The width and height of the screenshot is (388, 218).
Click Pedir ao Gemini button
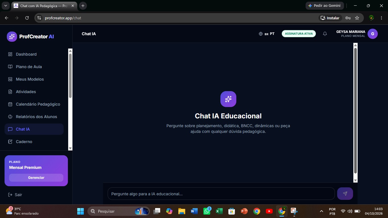point(325,6)
